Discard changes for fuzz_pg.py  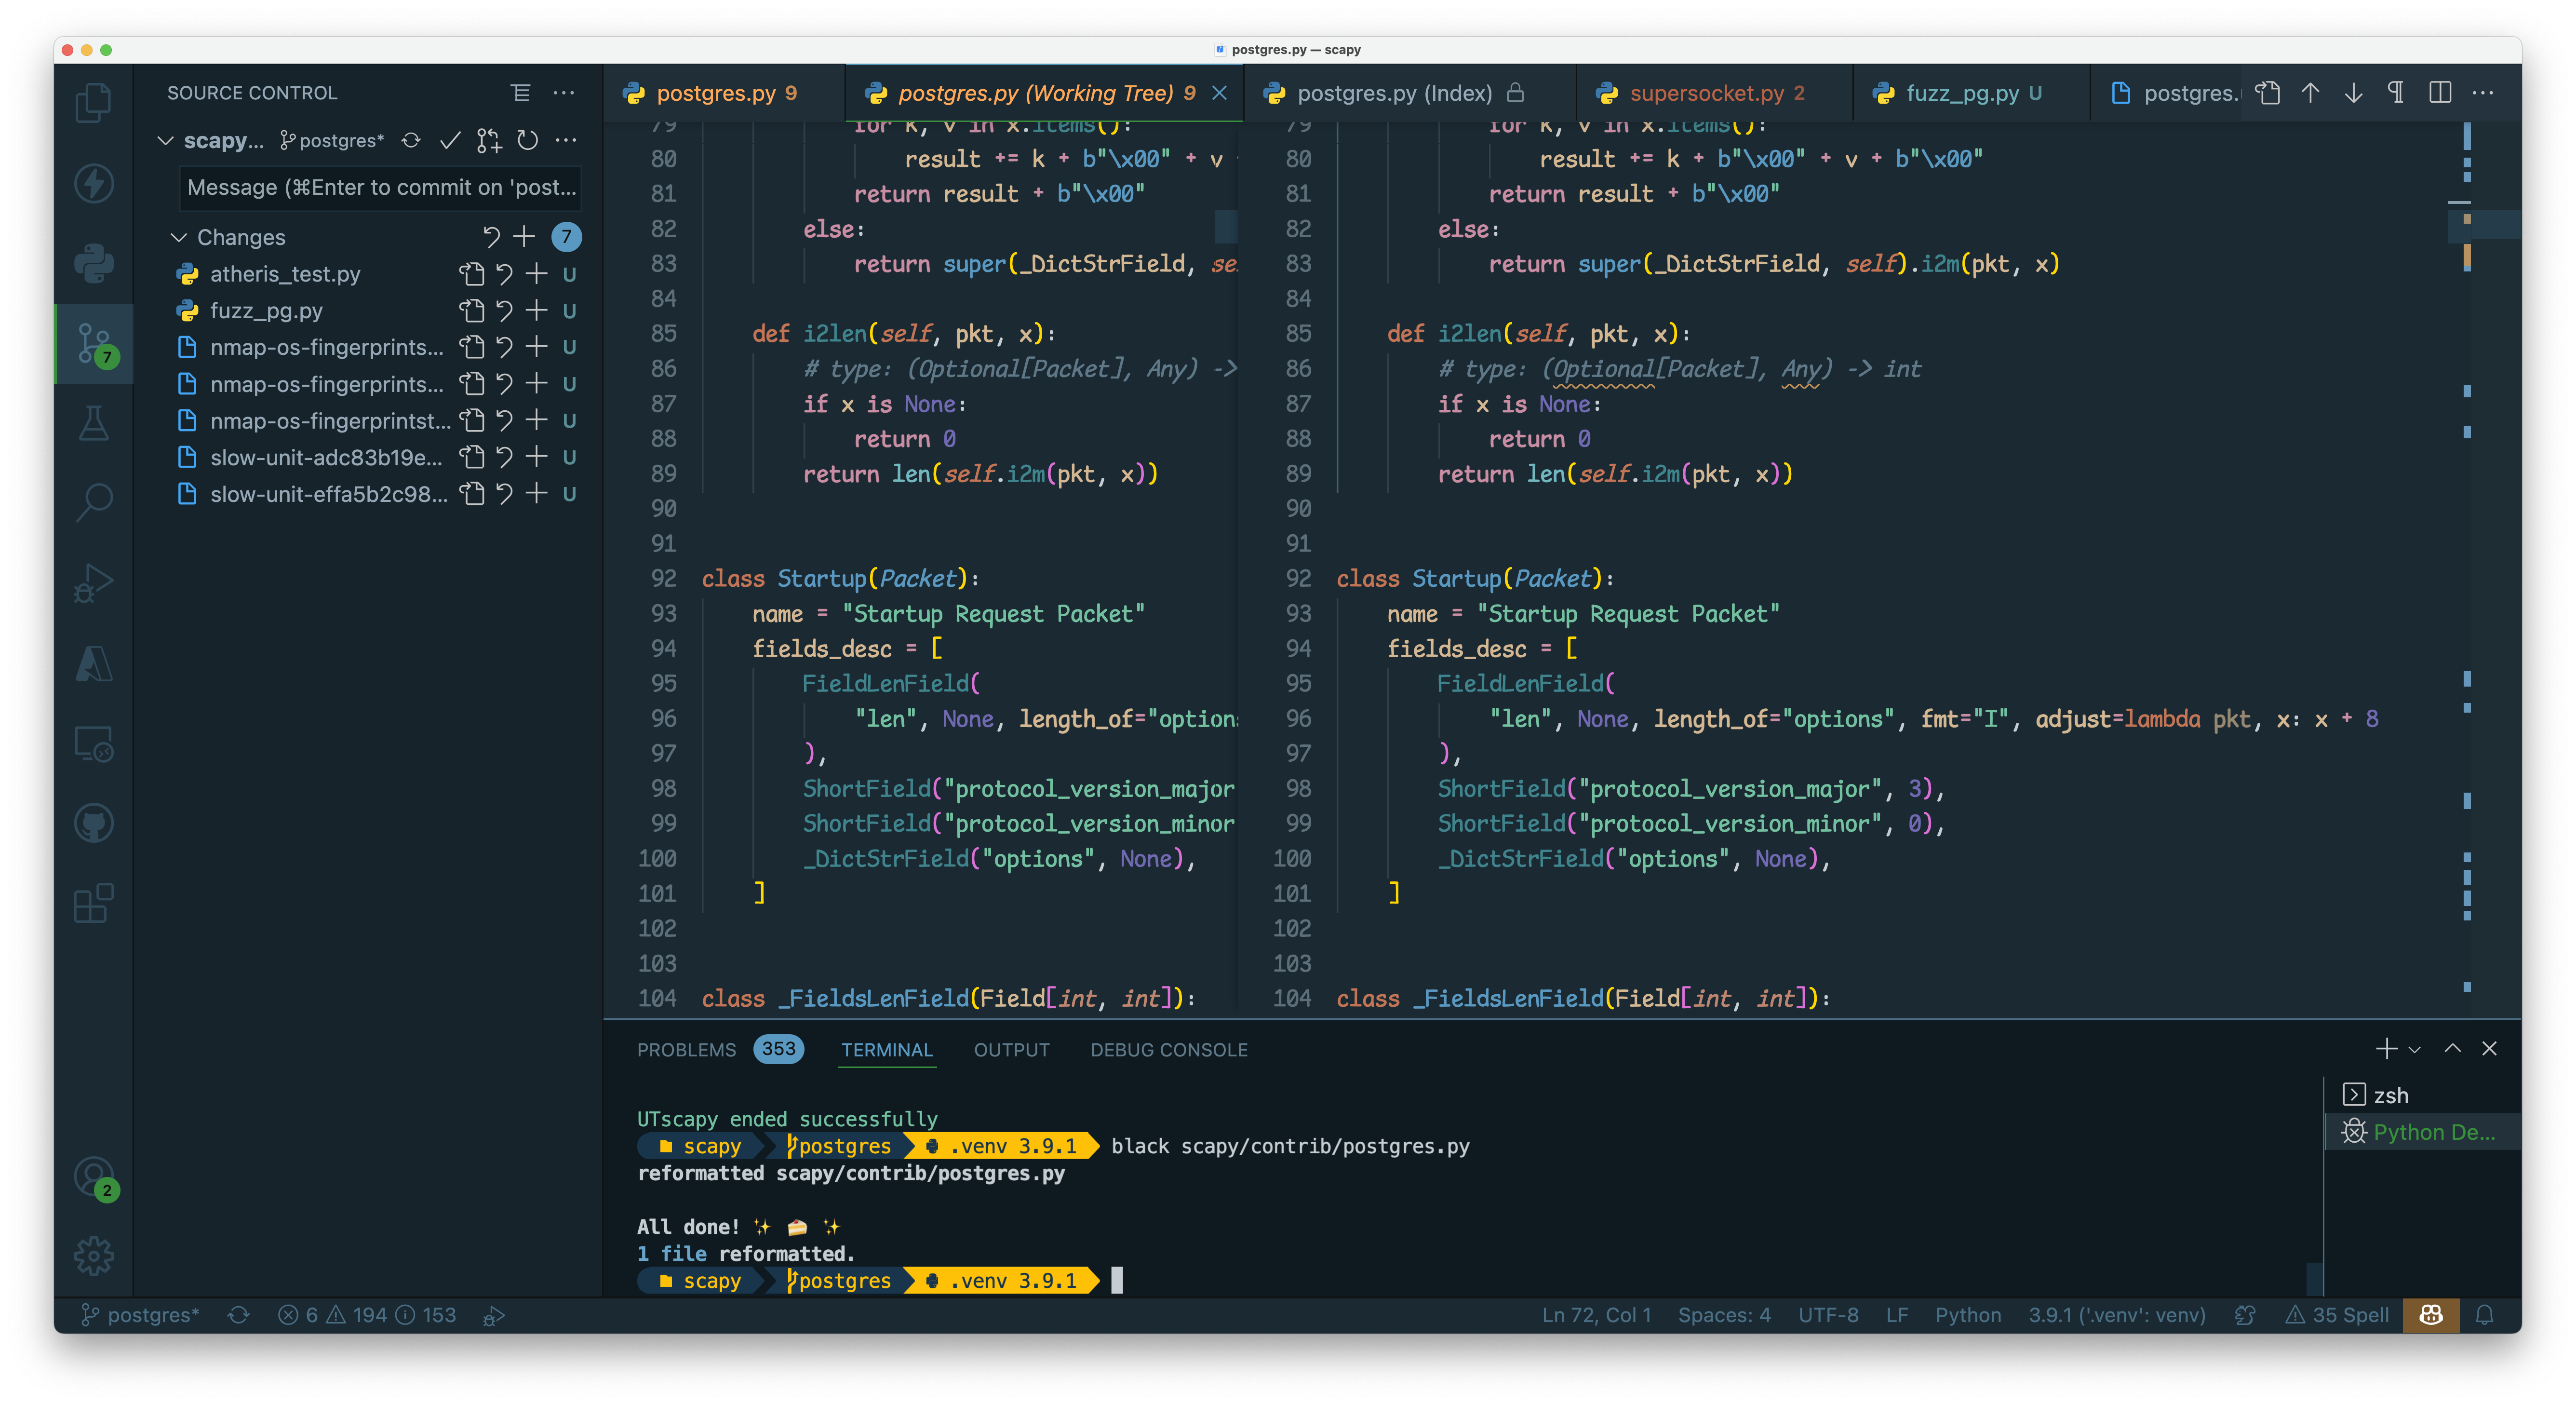point(504,311)
